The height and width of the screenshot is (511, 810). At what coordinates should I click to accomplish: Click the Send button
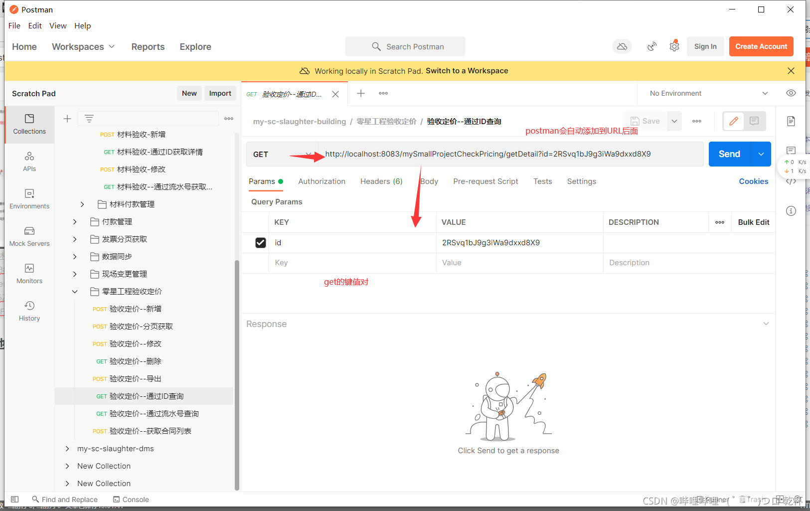(729, 154)
